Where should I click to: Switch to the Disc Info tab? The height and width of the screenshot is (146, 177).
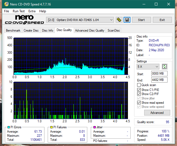pos(47,31)
